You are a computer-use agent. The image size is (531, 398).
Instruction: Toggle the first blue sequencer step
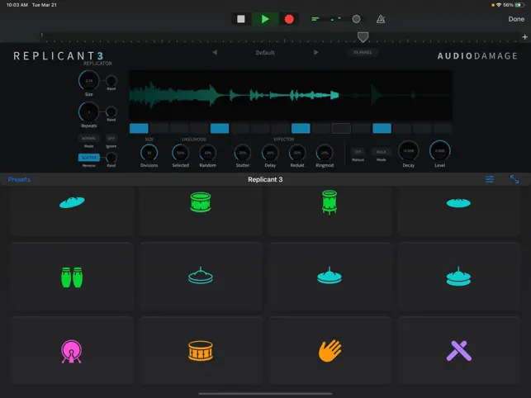pyautogui.click(x=139, y=128)
